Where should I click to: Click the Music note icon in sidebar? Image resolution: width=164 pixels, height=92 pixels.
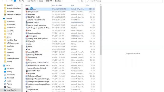[x=5, y=81]
